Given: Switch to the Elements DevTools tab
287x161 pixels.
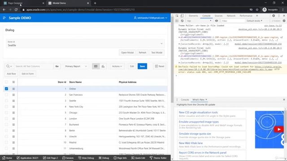Looking at the screenshot, I should (x=193, y=16).
